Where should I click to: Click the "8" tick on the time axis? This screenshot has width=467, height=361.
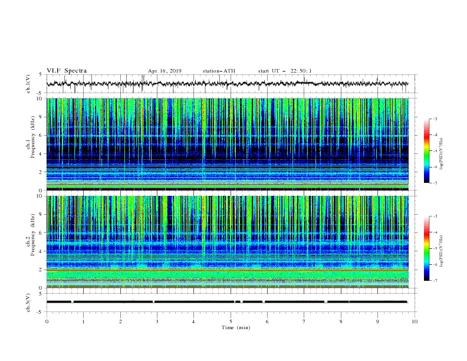pos(341,321)
